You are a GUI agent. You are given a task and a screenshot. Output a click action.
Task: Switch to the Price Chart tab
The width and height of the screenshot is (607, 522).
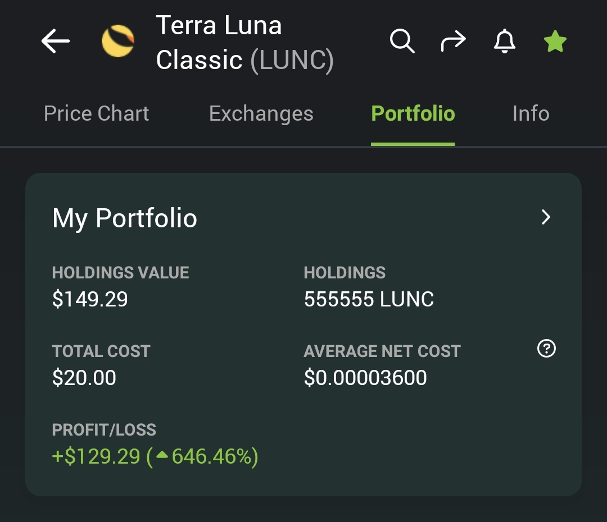[x=97, y=113]
